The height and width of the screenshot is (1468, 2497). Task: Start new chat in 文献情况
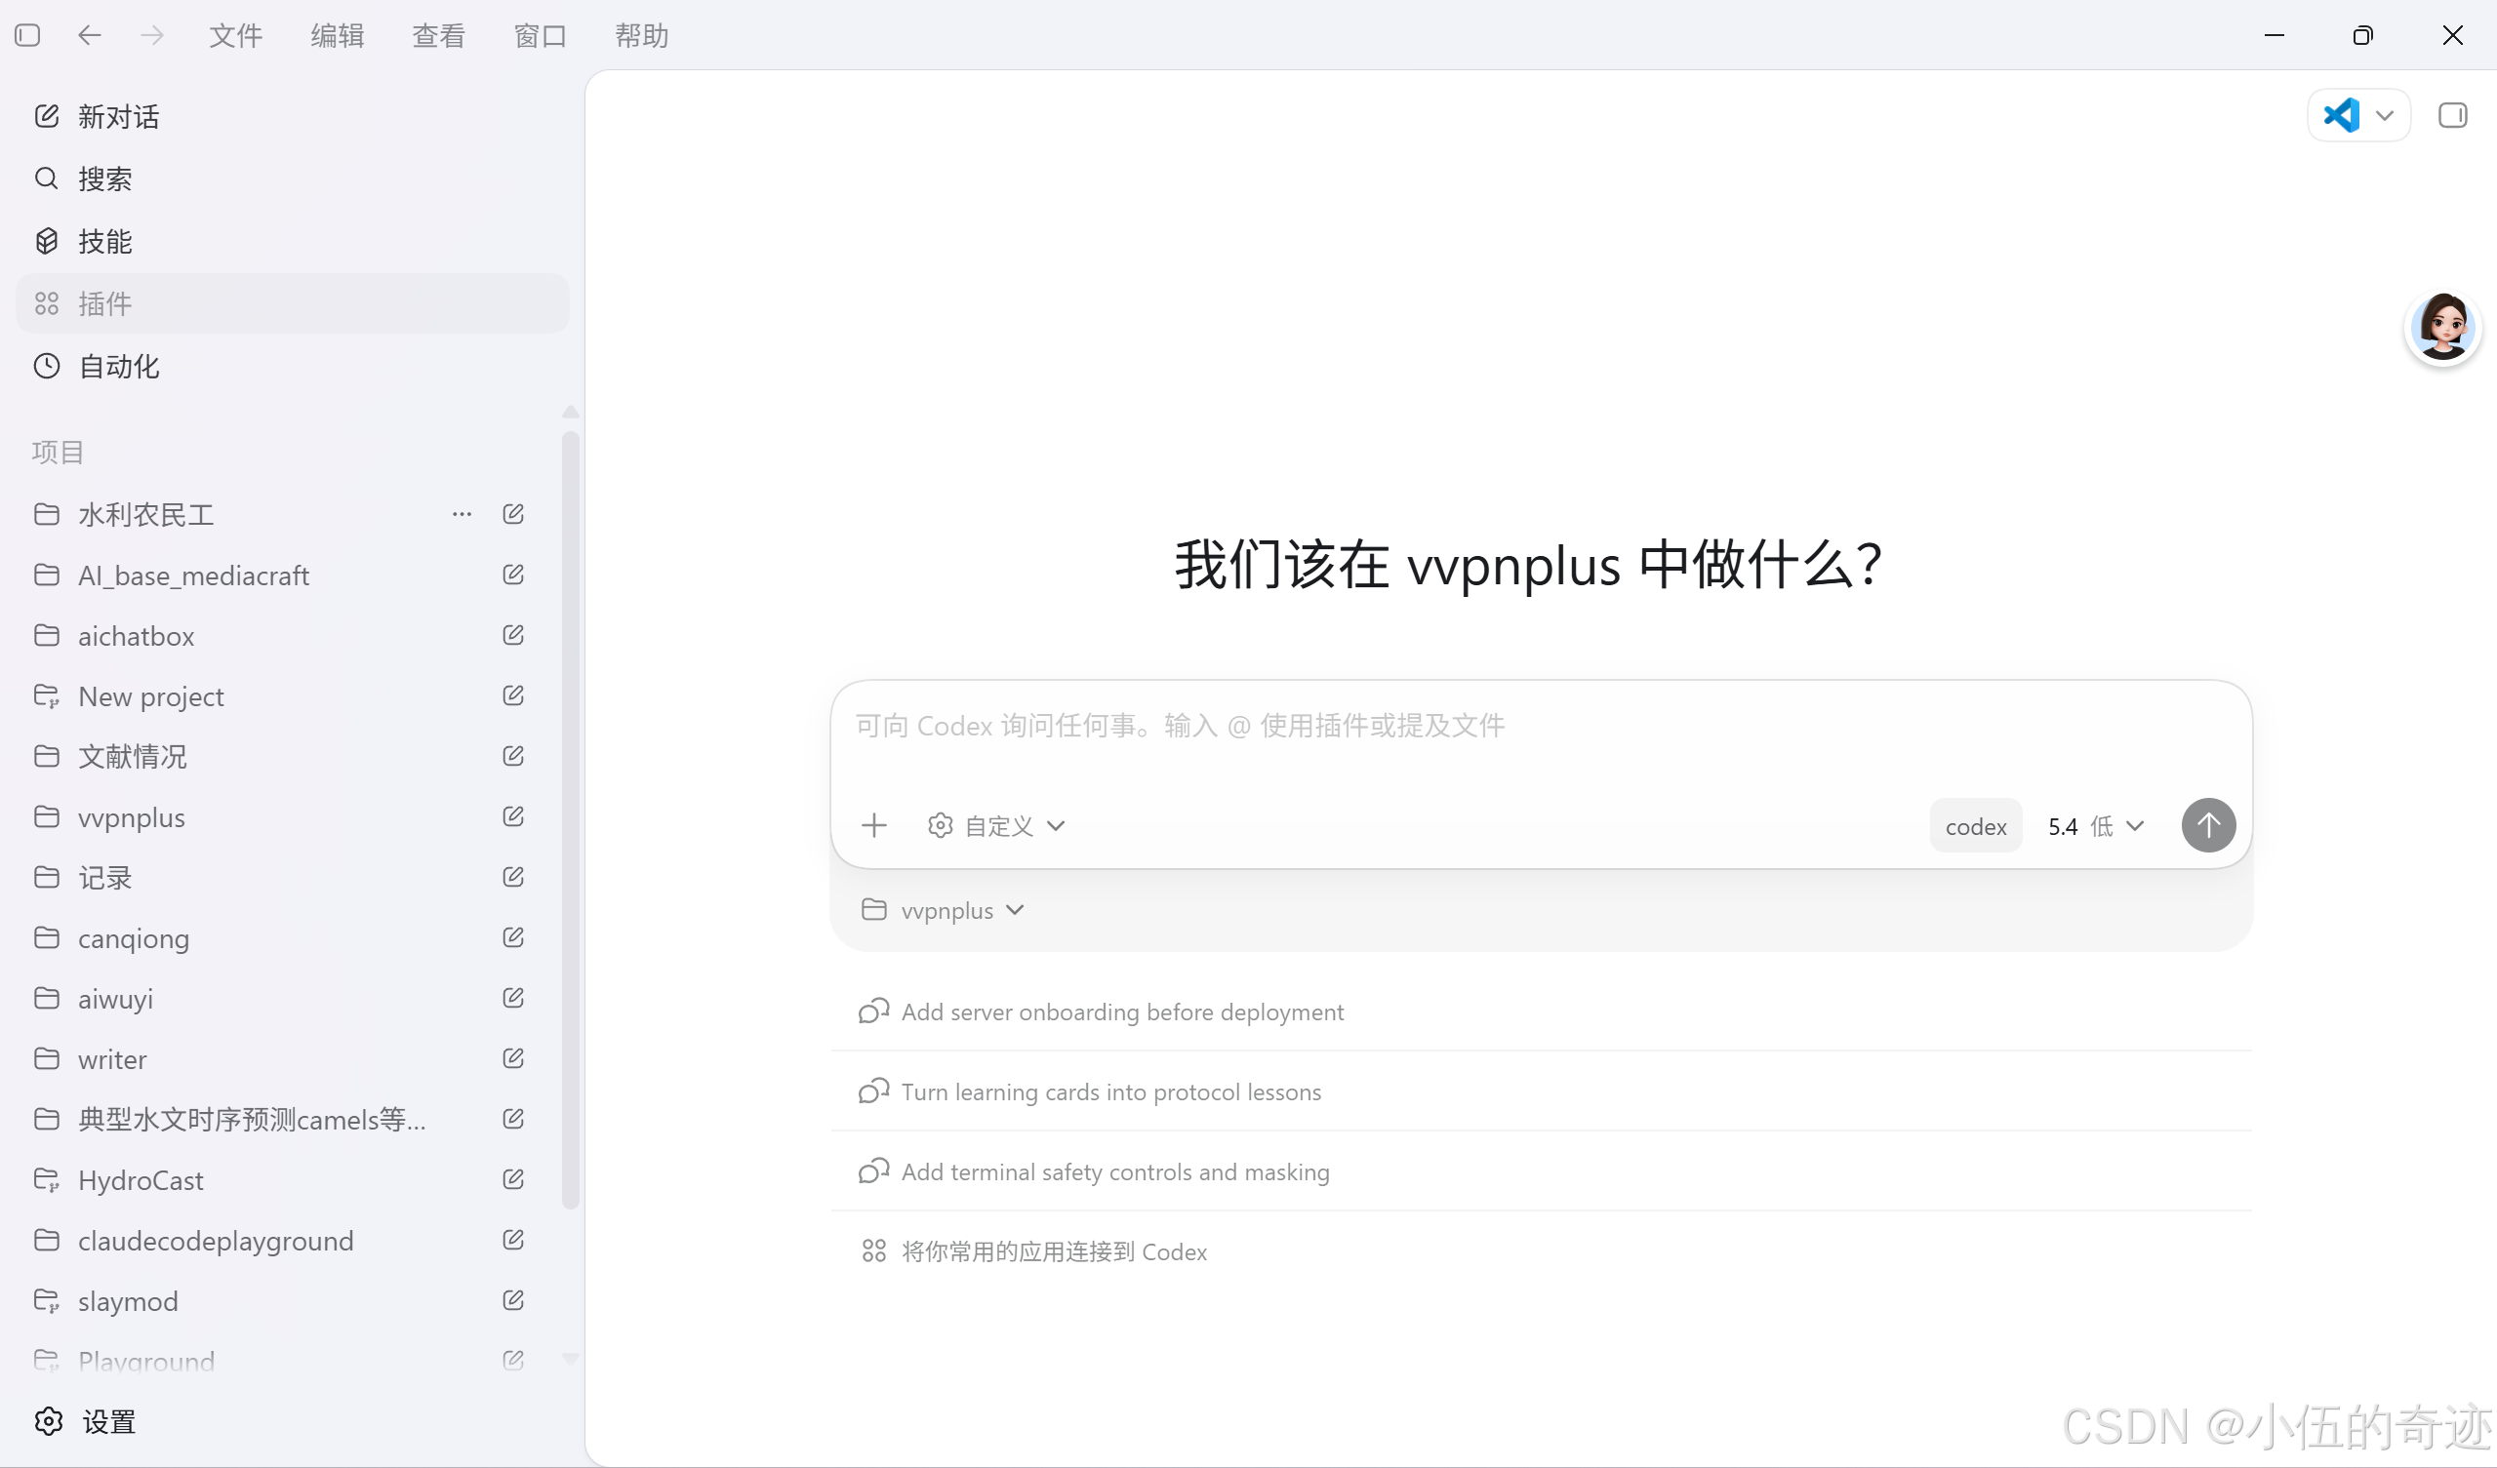coord(513,756)
